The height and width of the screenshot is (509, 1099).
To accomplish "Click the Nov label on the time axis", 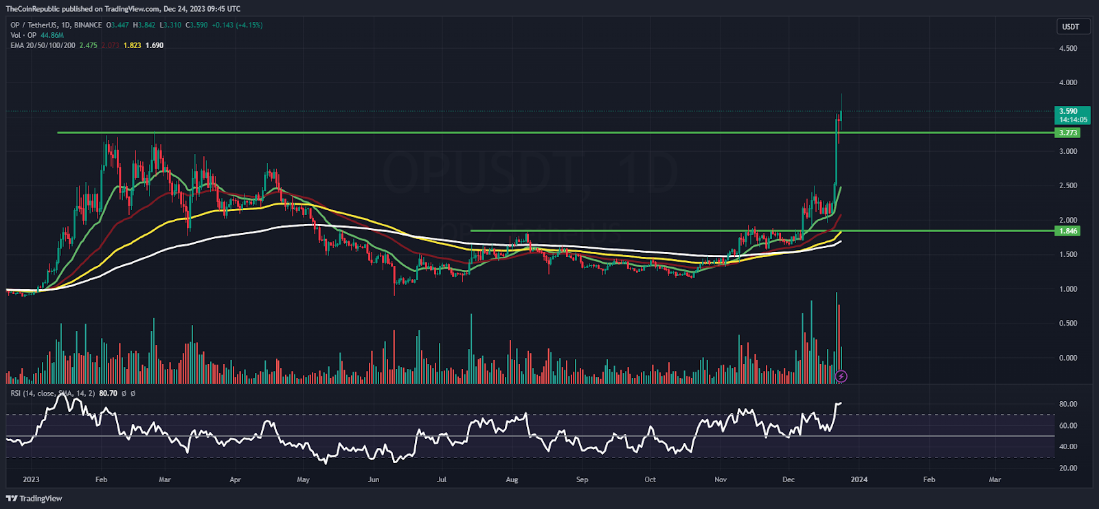I will pos(721,479).
